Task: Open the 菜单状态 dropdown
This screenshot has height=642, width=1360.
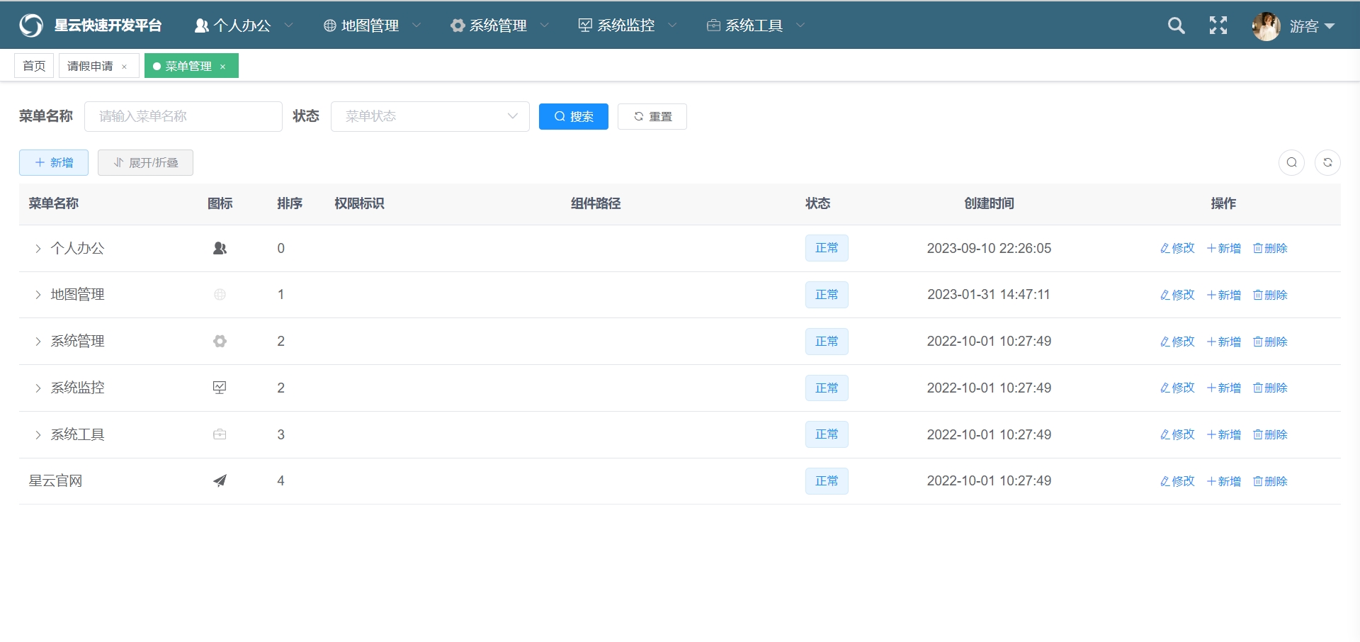Action: point(430,116)
